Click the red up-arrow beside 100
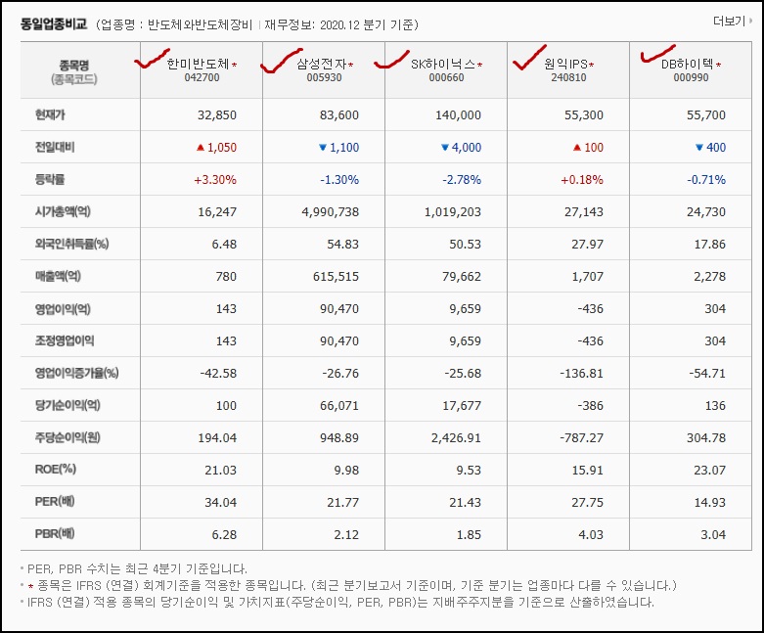 pyautogui.click(x=577, y=147)
